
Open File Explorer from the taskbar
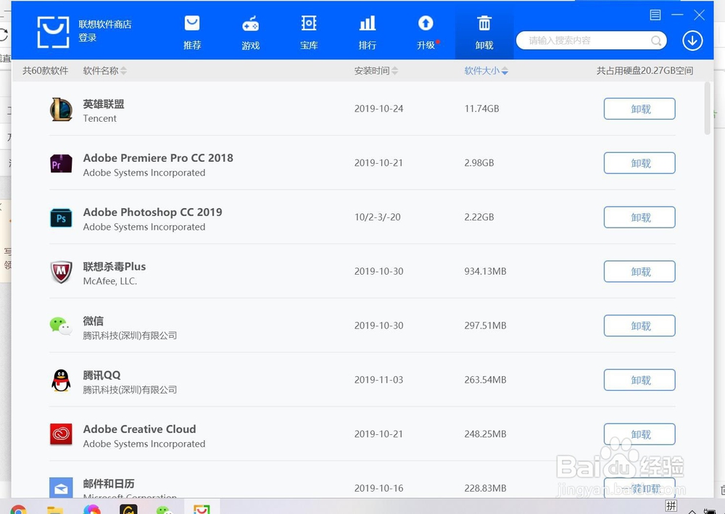55,510
